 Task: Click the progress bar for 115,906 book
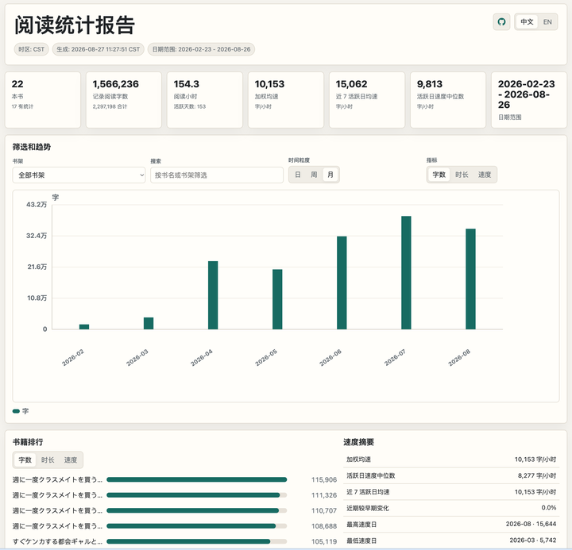click(x=197, y=479)
